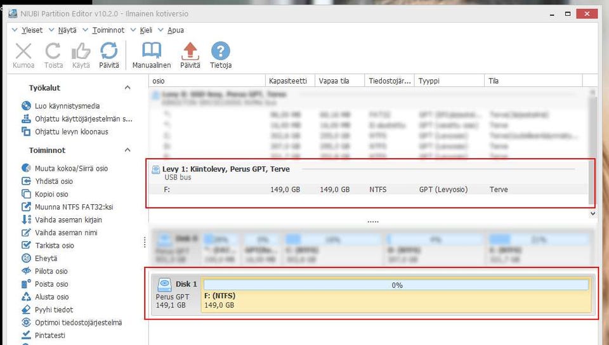Click the Piilota osio eye icon
The image size is (609, 345).
(26, 271)
